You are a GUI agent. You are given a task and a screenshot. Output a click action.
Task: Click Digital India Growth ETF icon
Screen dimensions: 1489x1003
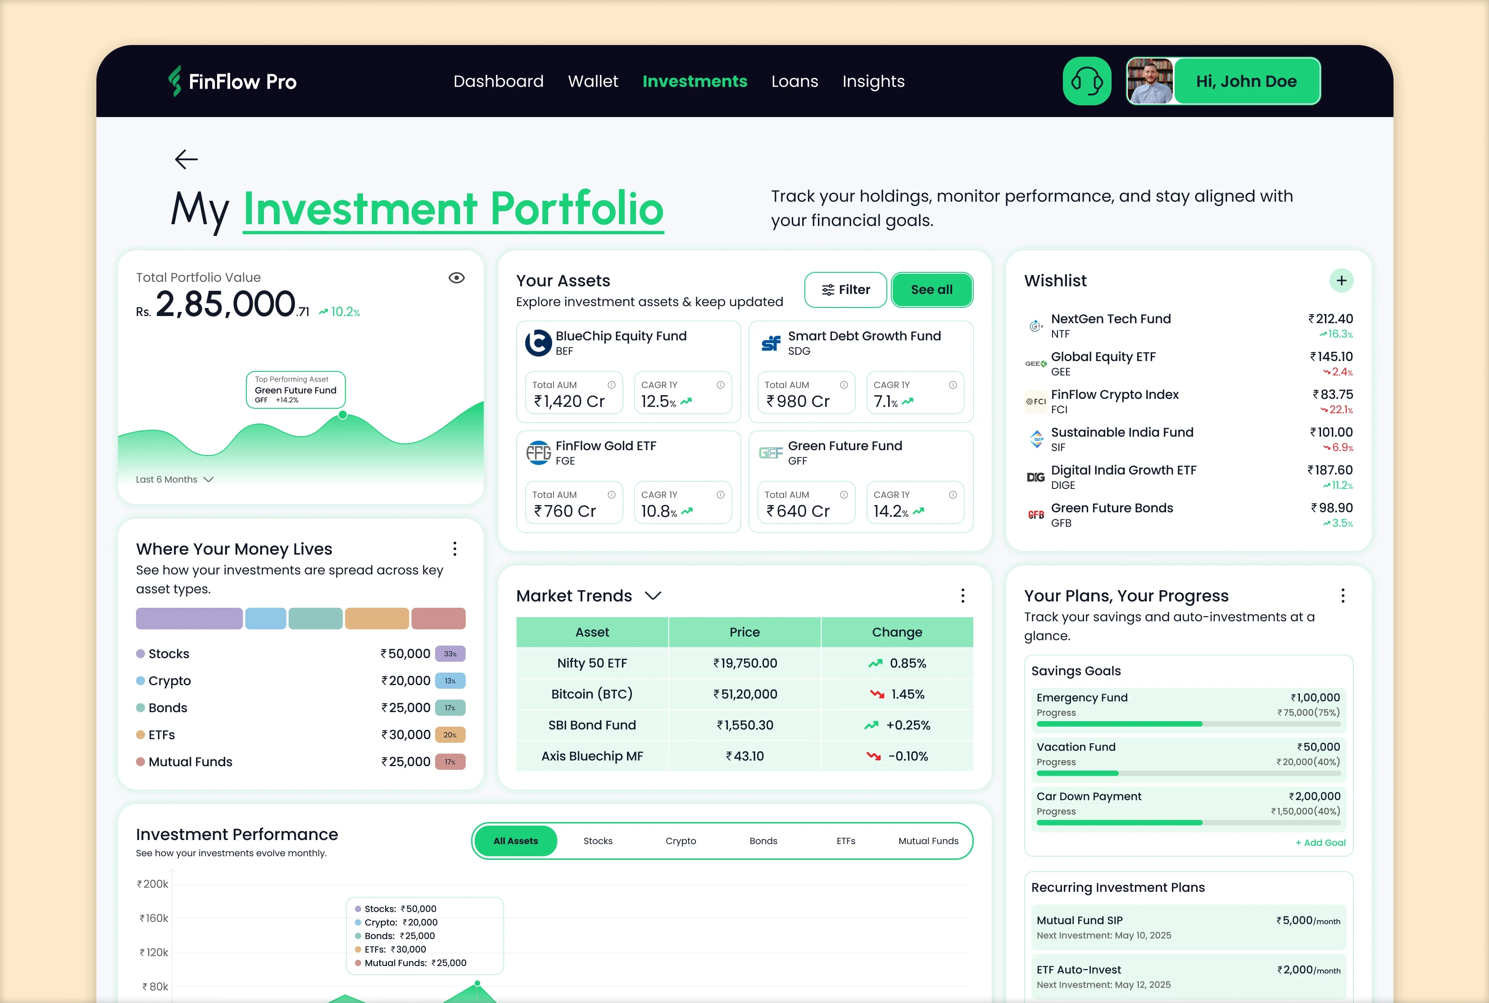pyautogui.click(x=1035, y=477)
